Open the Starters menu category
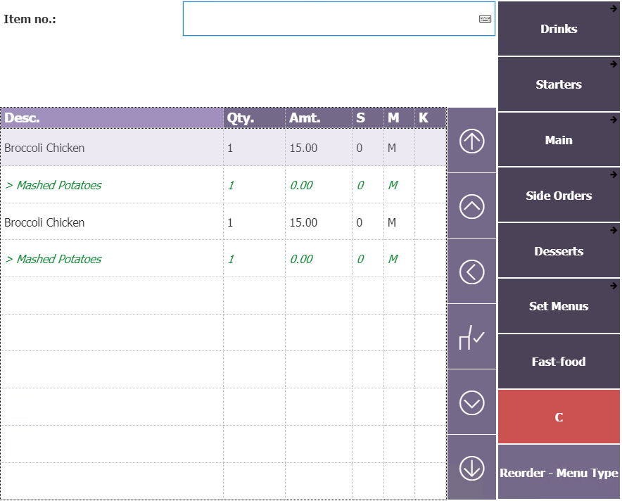This screenshot has width=622, height=501. (559, 84)
